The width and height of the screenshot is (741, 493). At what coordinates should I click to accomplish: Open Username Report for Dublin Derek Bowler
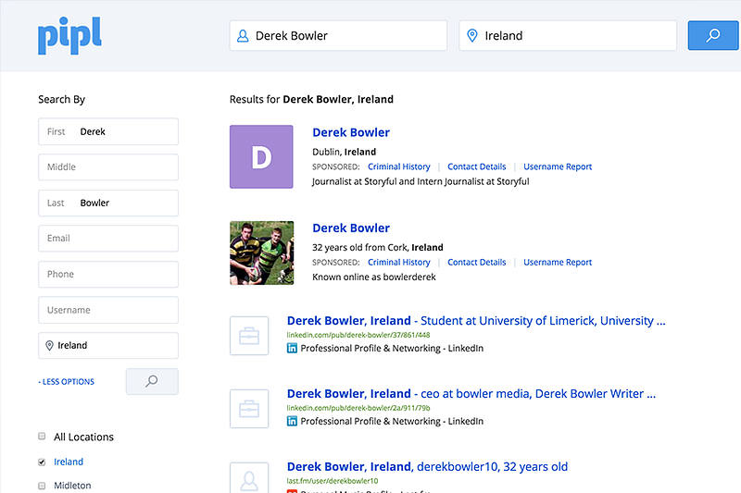[558, 166]
